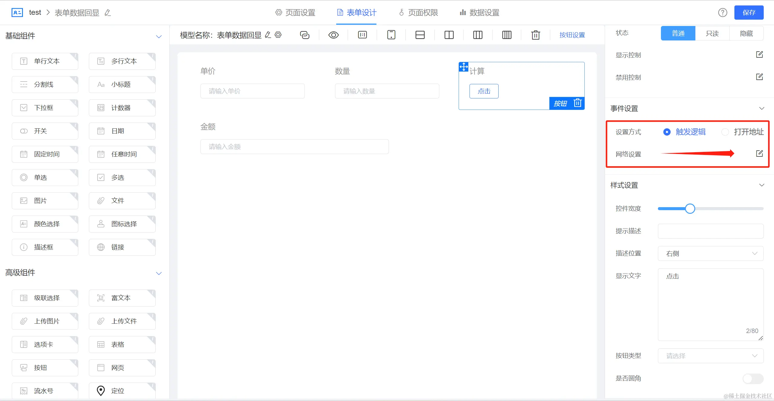Image resolution: width=774 pixels, height=401 pixels.
Task: Click the display control edit icon
Action: (x=759, y=55)
